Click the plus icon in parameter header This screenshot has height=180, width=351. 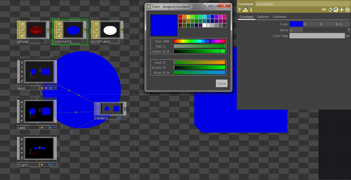(x=342, y=10)
